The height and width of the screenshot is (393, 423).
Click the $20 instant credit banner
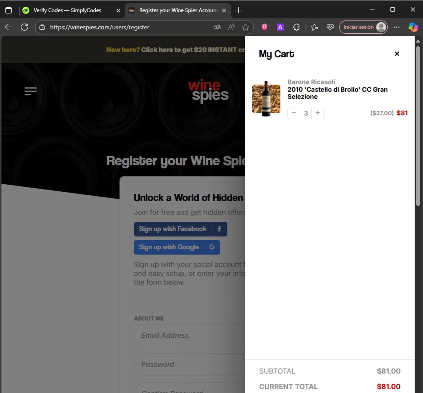pos(175,50)
